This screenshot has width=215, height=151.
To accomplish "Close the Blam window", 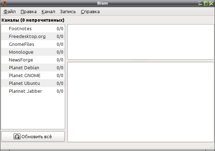I will [211, 4].
